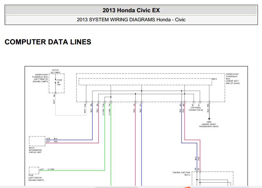Viewport: 262px width, 188px height.
Task: Click the Multi Information Display Unit dashed box
Action: pos(37,141)
